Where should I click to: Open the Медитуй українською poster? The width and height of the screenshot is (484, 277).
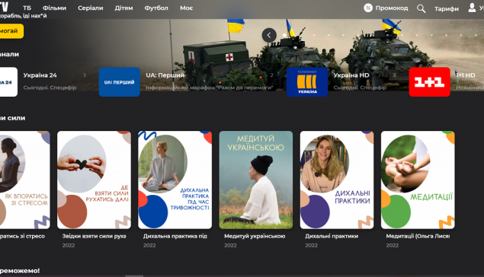256,180
